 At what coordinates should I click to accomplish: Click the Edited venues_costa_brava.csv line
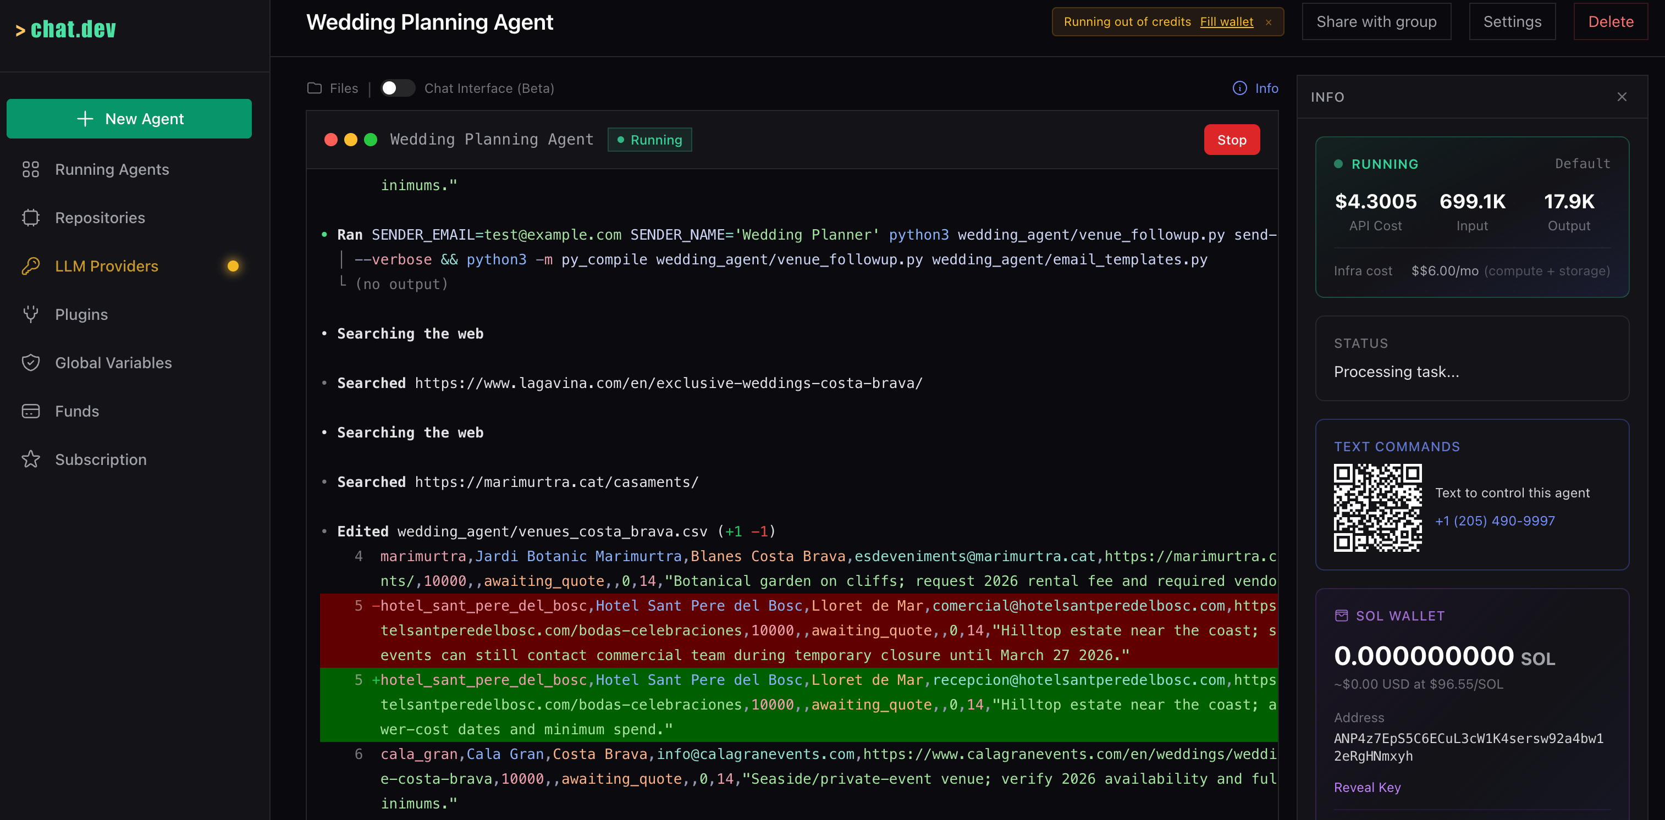coord(556,531)
